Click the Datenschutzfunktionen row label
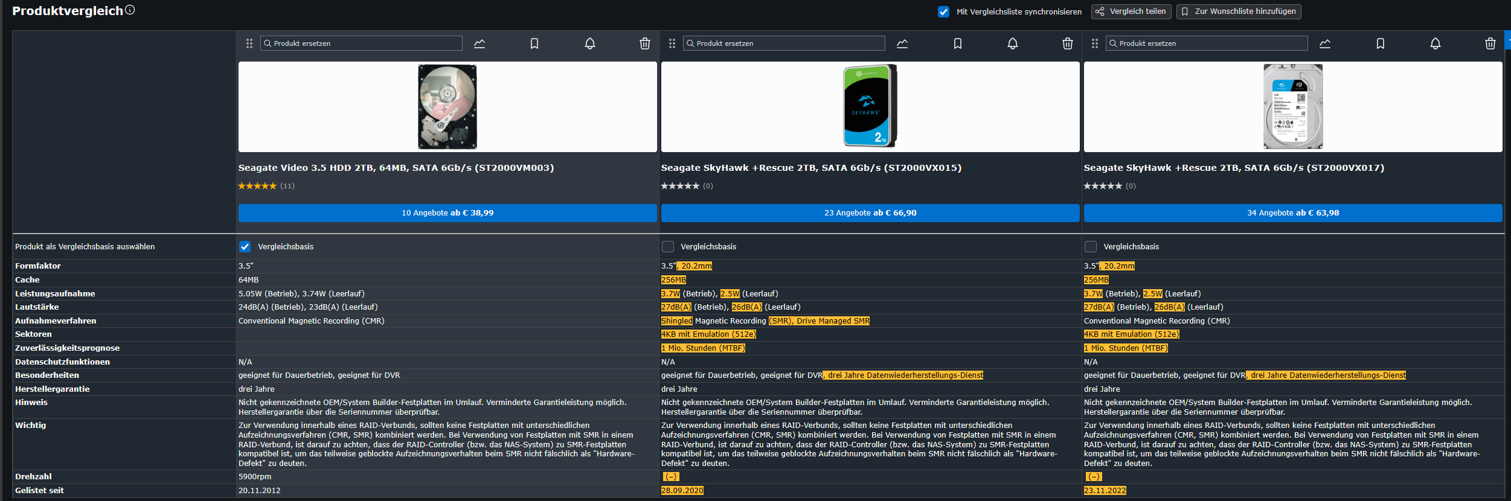The image size is (1511, 501). pyautogui.click(x=62, y=362)
